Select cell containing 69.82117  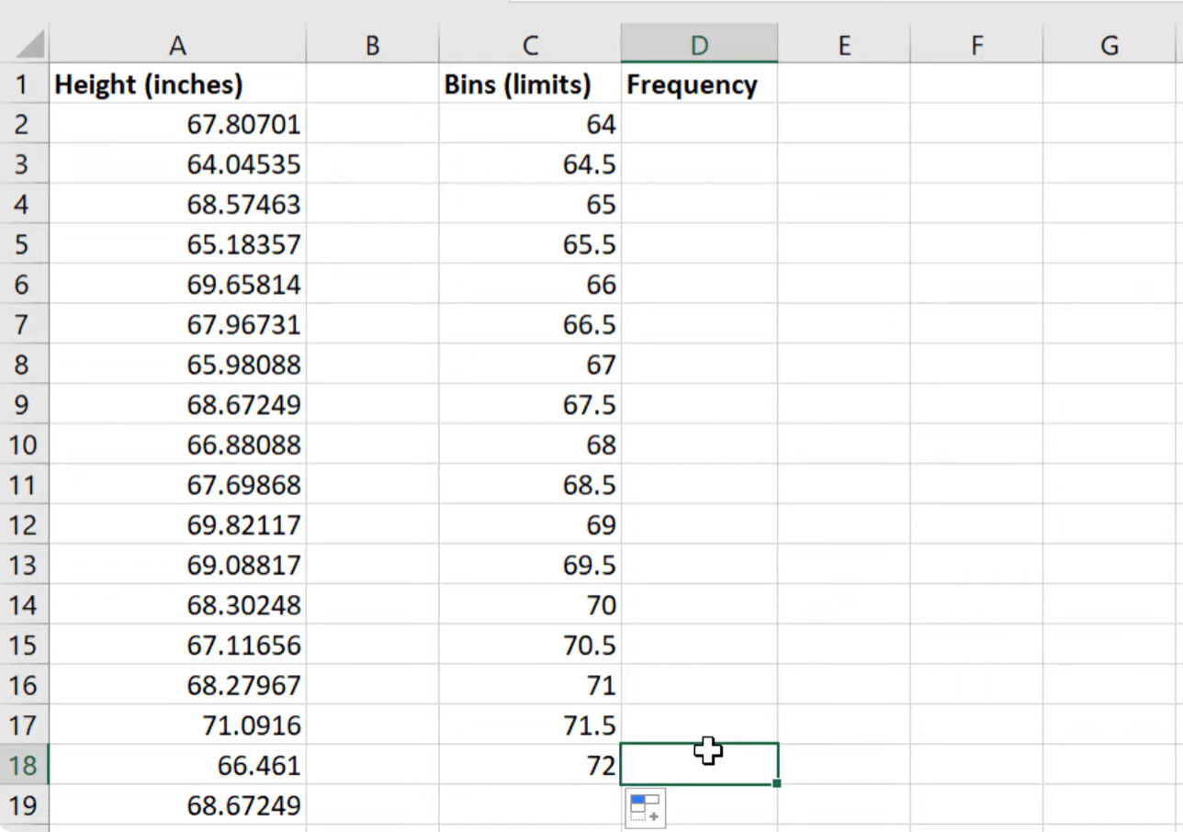coord(177,525)
